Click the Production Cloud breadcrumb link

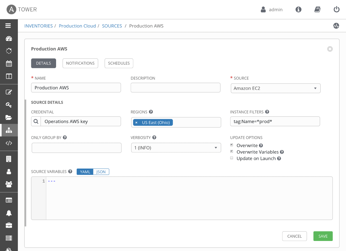pyautogui.click(x=77, y=26)
